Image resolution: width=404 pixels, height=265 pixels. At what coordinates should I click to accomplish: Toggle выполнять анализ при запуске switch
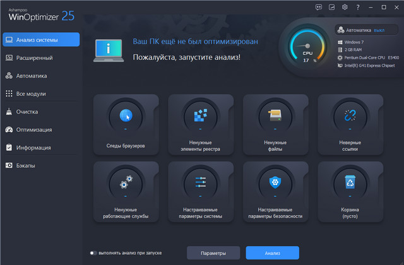[x=93, y=253]
